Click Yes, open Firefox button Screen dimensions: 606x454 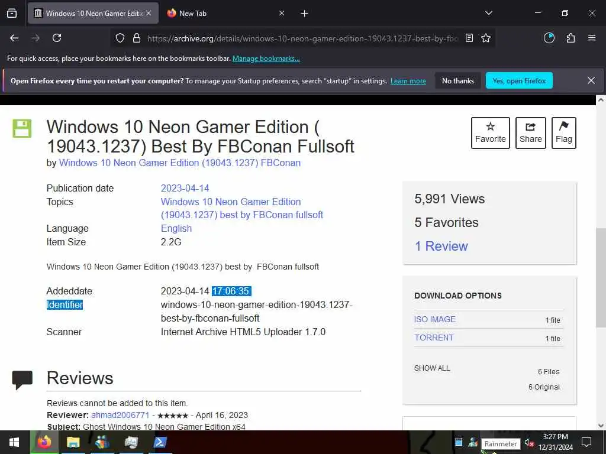tap(519, 80)
